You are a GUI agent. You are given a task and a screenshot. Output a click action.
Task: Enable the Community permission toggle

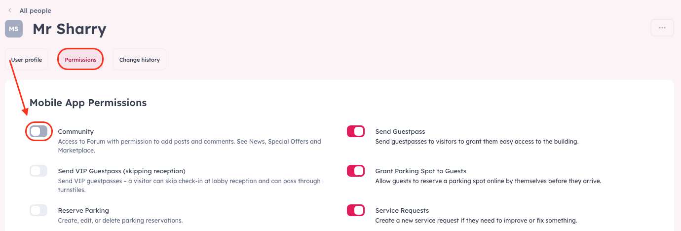[38, 131]
